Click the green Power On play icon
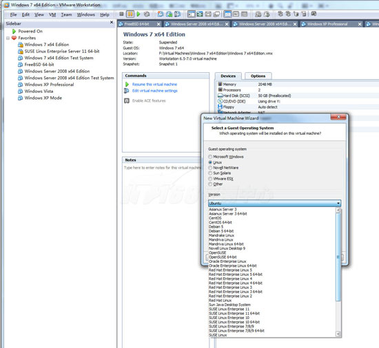379x348 pixels. pos(139,14)
